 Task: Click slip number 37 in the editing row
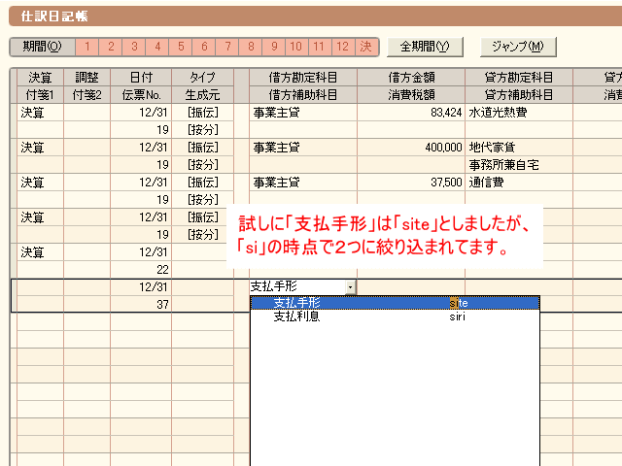[141, 304]
